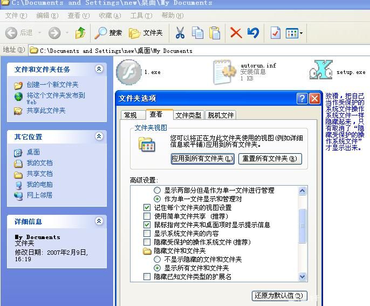Open 我的电脑 in other places
This screenshot has height=306, width=370.
tap(39, 185)
